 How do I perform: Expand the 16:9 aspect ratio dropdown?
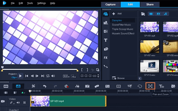[x=66, y=76]
